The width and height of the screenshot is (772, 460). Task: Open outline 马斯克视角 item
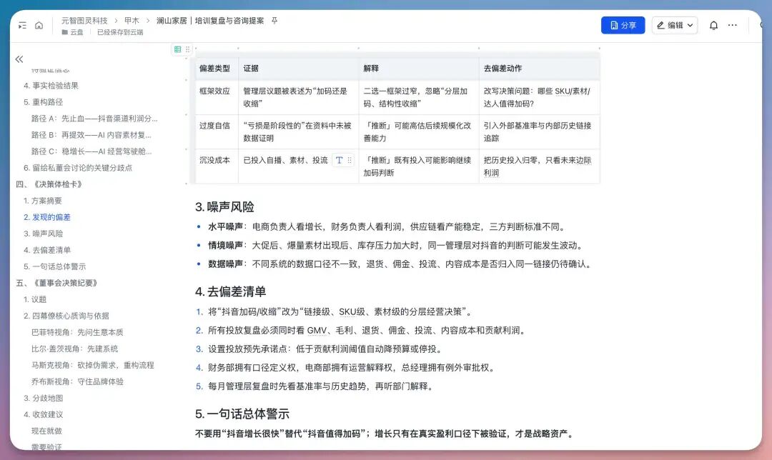tap(92, 365)
